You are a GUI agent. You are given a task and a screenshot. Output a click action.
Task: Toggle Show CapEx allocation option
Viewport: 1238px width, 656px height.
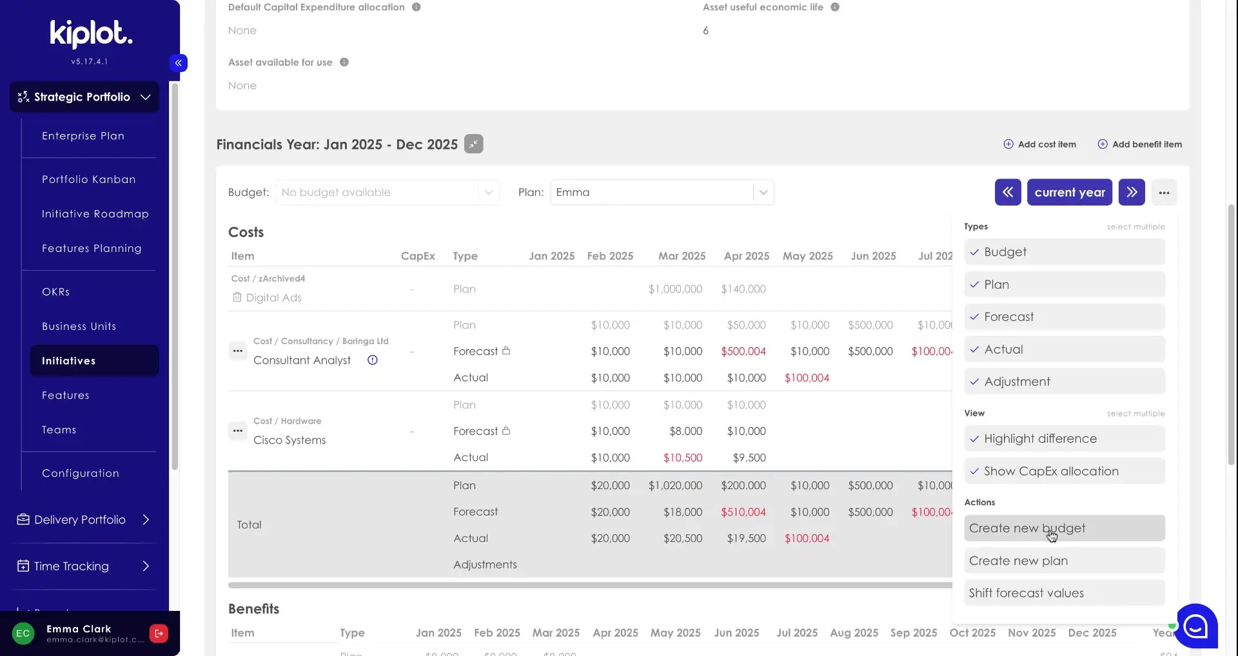coord(1064,471)
